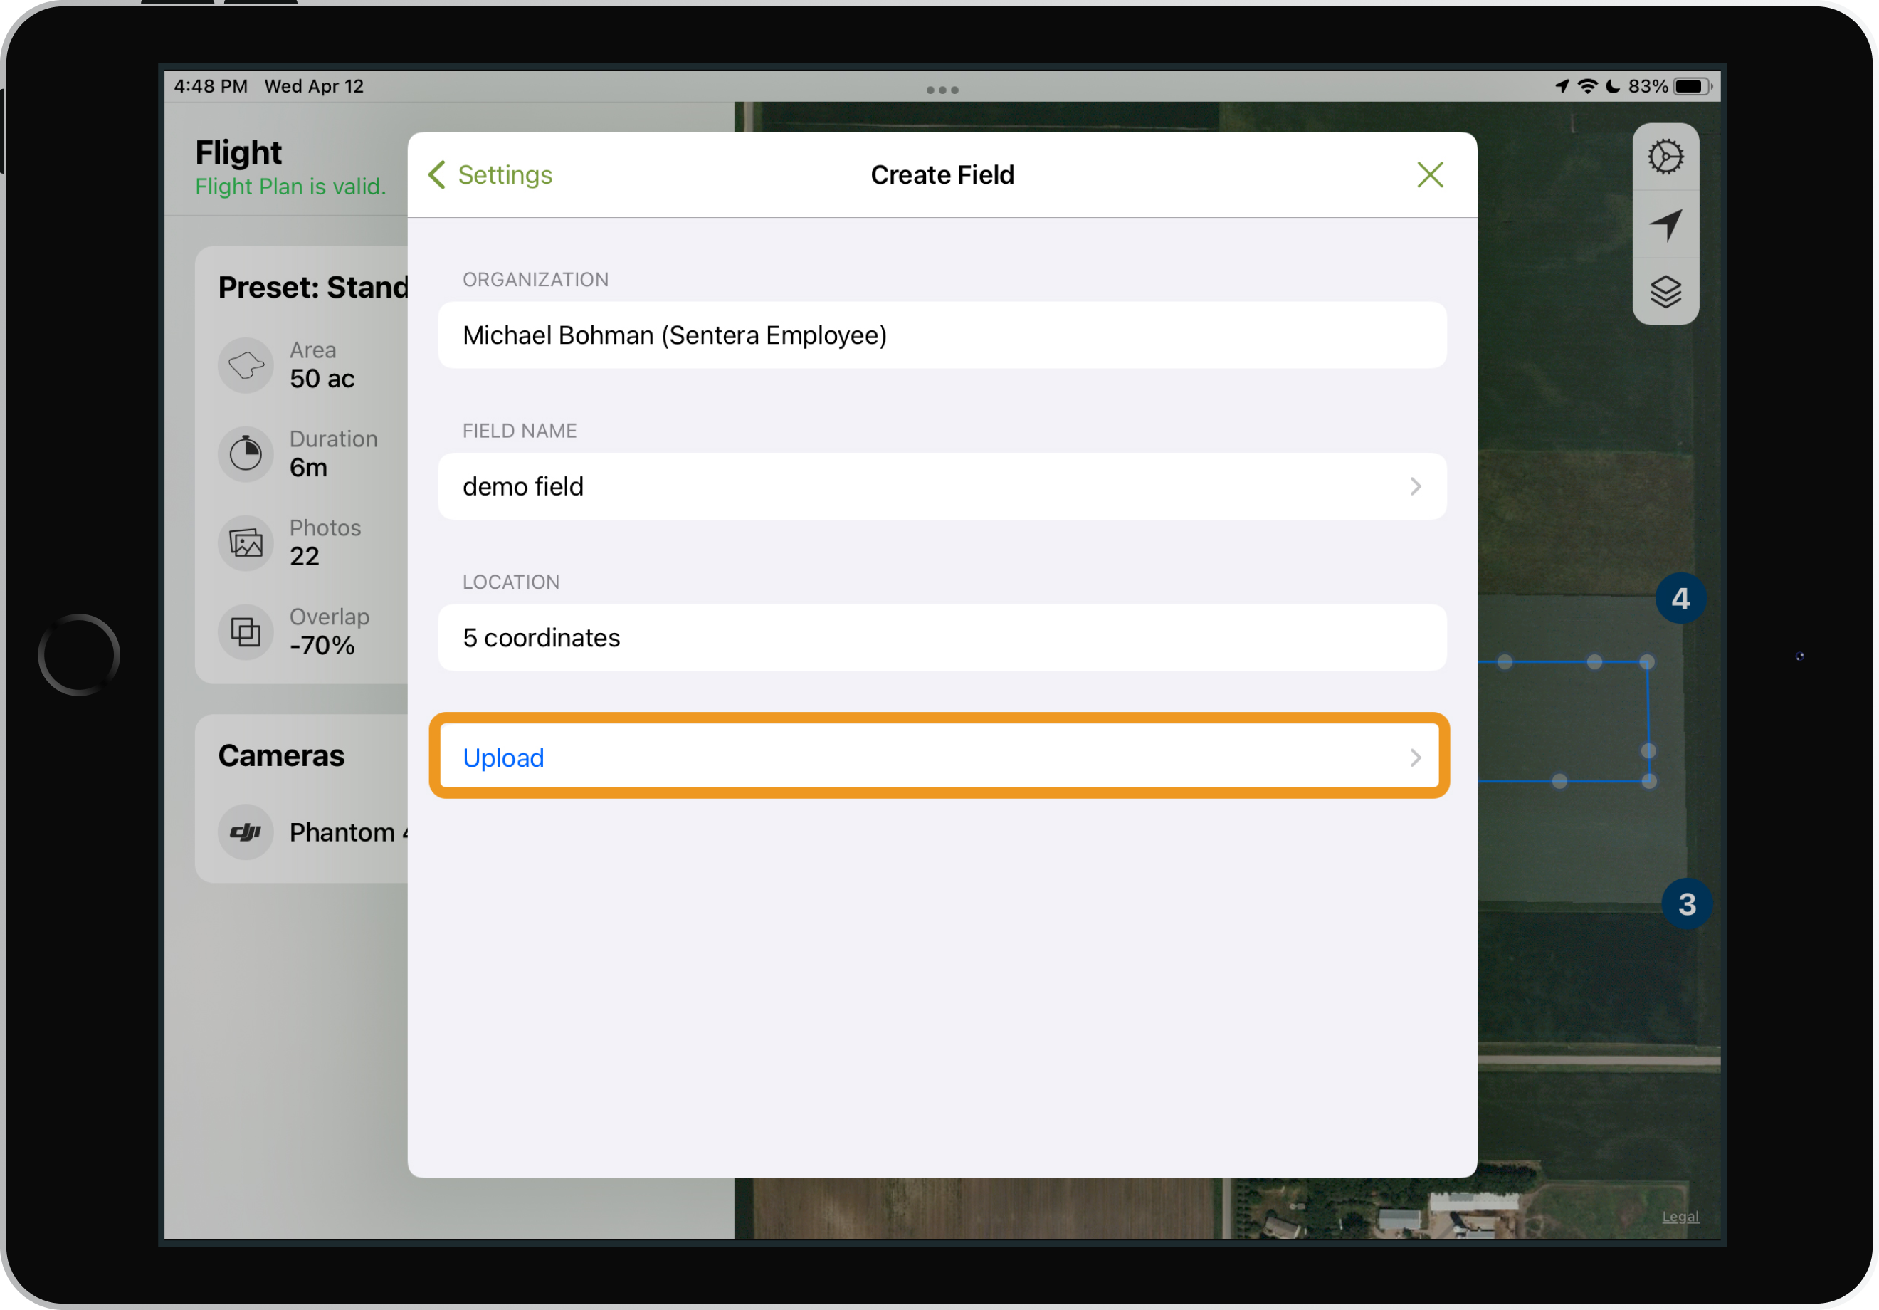Select waypoint marker 3 on map
1879x1310 pixels.
1686,904
